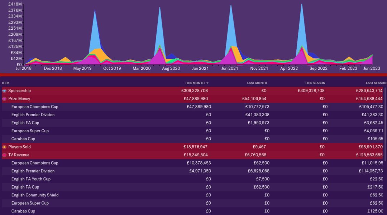The width and height of the screenshot is (387, 215).
Task: Select English Community Shield row
Action: [35, 195]
